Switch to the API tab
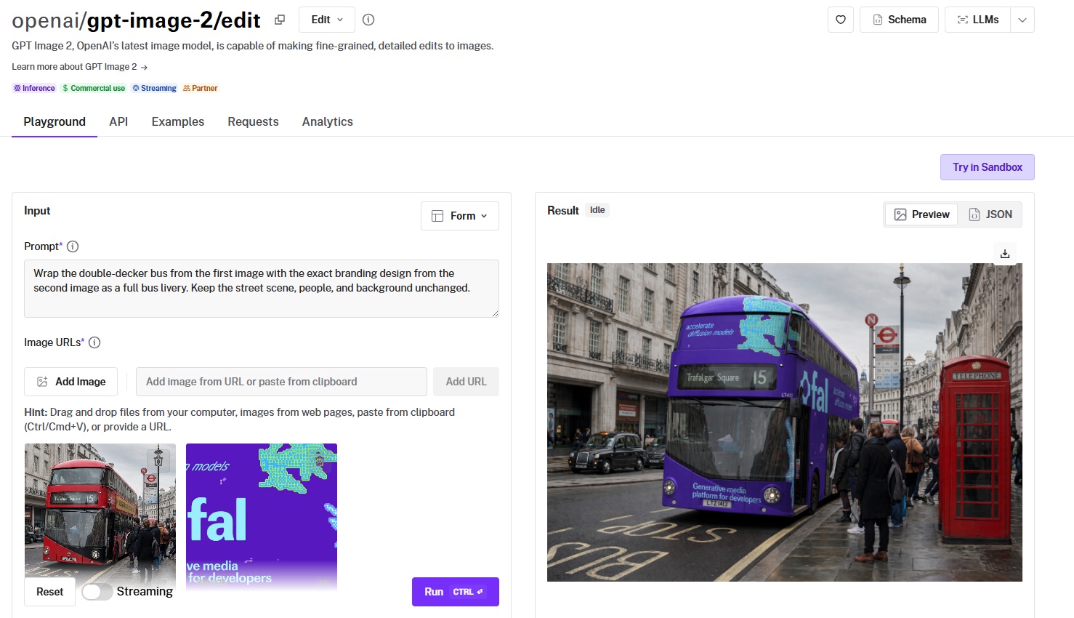 pyautogui.click(x=118, y=121)
